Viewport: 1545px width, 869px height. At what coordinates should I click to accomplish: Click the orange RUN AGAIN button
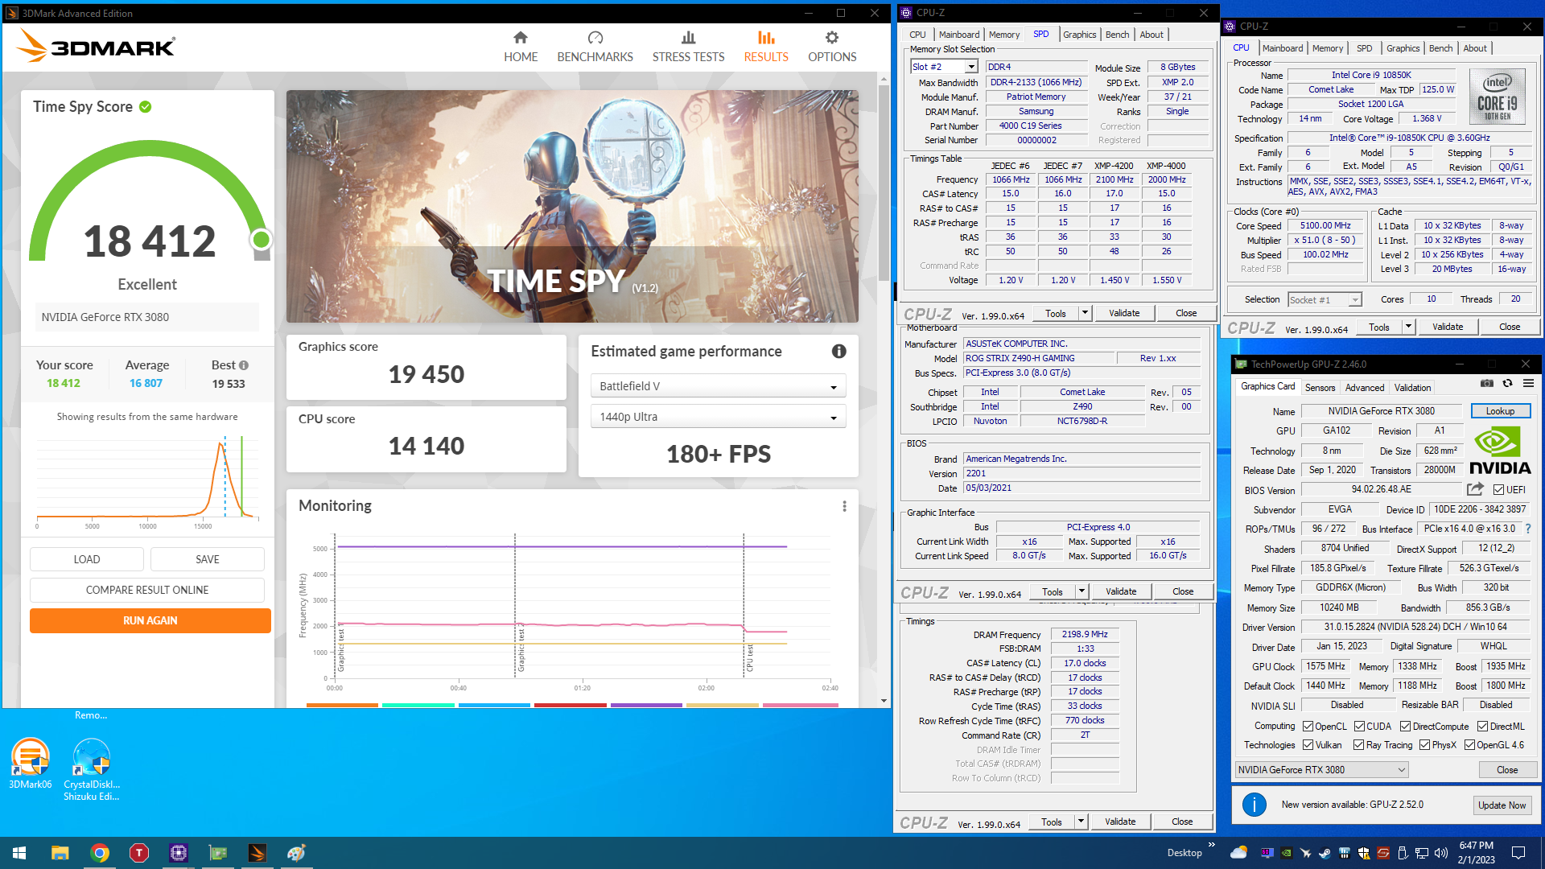[x=150, y=620]
